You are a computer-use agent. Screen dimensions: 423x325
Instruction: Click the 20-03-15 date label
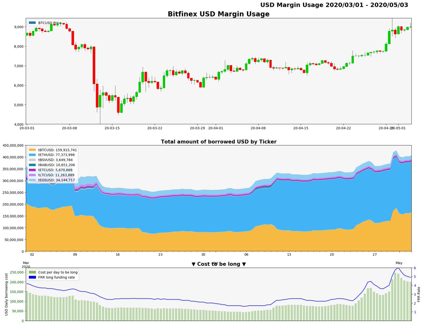click(x=112, y=129)
